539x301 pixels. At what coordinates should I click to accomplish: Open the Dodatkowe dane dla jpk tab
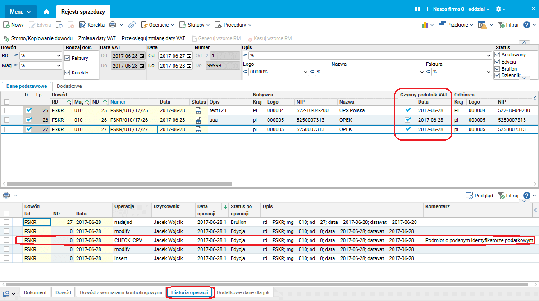point(243,292)
